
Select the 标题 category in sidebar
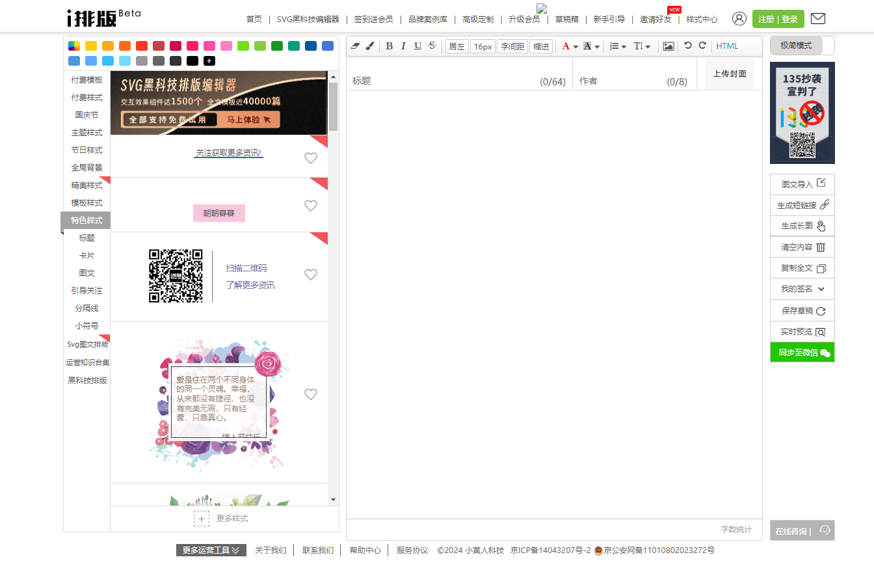[86, 238]
